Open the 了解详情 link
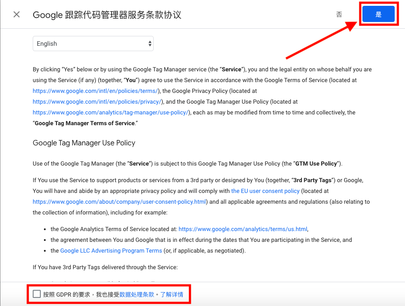The width and height of the screenshot is (405, 306). 172,294
